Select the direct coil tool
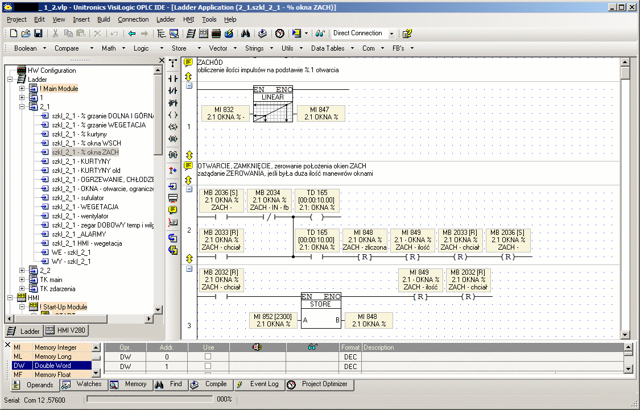Image resolution: width=640 pixels, height=410 pixels. 173,115
